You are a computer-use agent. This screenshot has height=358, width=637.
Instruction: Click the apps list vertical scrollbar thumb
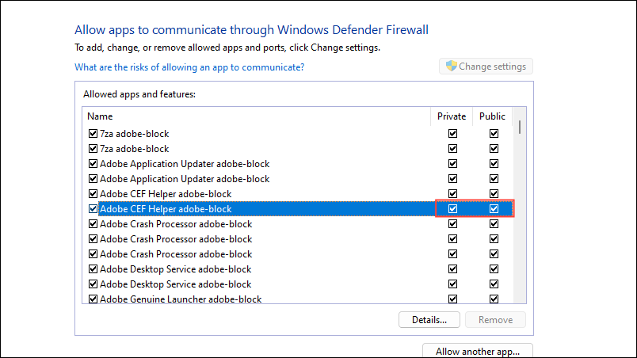click(520, 126)
